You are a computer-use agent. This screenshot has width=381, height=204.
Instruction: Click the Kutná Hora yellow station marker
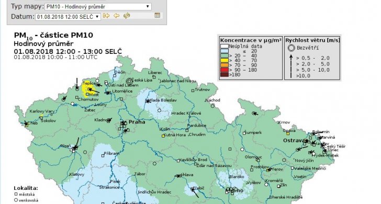(x=163, y=136)
